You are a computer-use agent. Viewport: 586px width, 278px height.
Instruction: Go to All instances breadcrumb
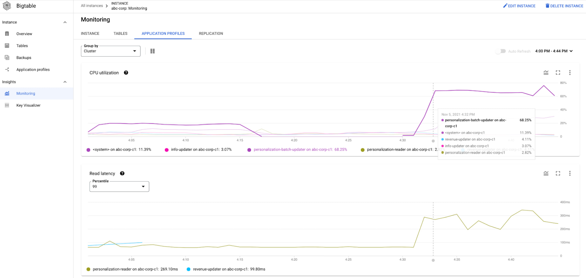pyautogui.click(x=92, y=6)
